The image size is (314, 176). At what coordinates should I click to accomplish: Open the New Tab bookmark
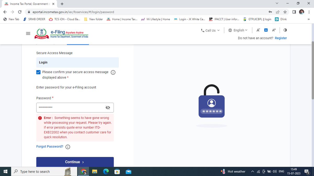[x=11, y=19]
